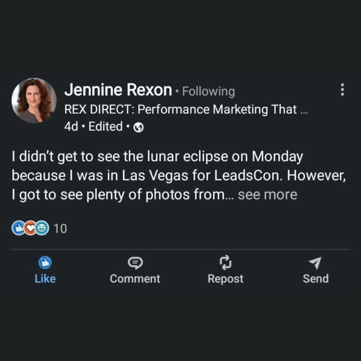Click the 4d Edited timestamp
The height and width of the screenshot is (361, 361).
click(x=94, y=127)
